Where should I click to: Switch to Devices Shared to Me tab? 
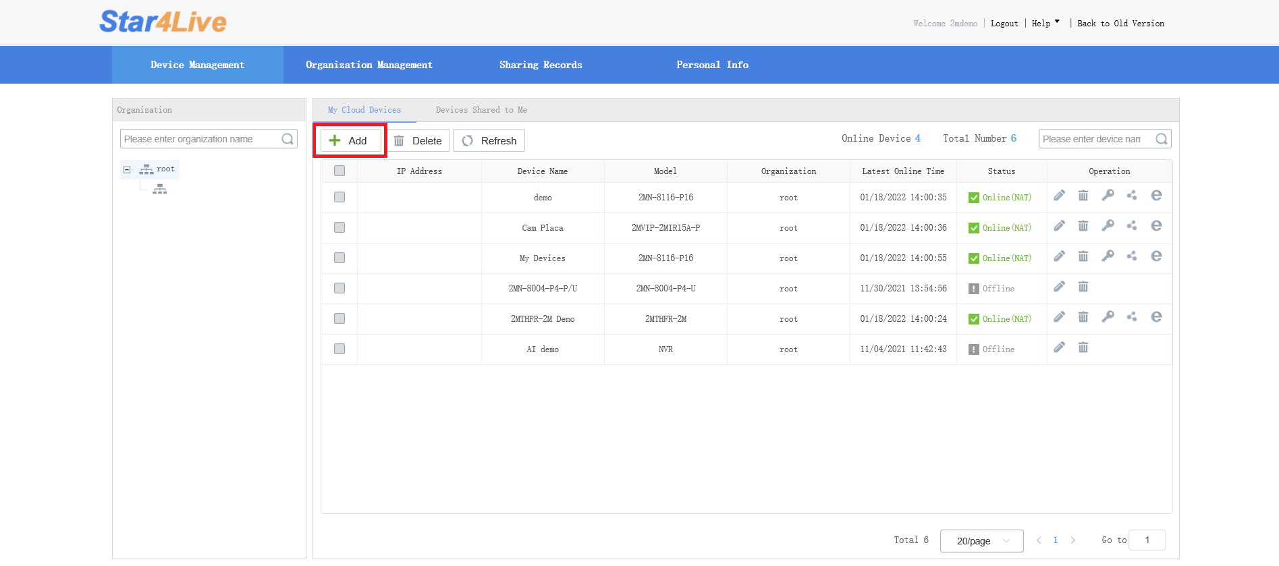click(x=481, y=110)
